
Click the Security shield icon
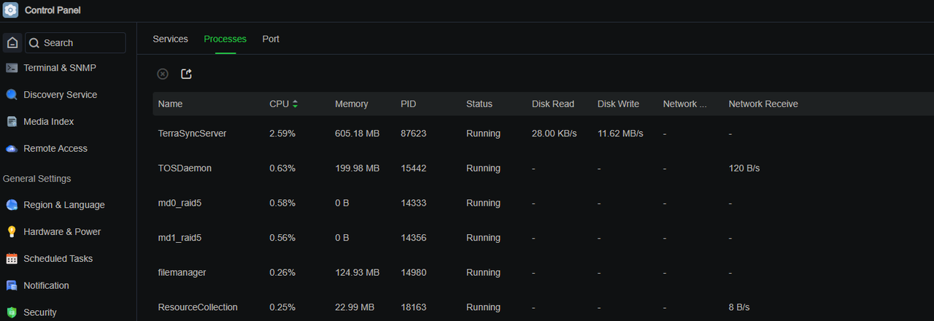12,312
